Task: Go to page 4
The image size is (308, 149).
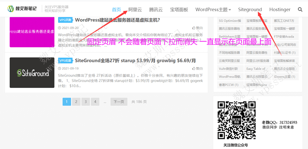Action: pos(95,102)
